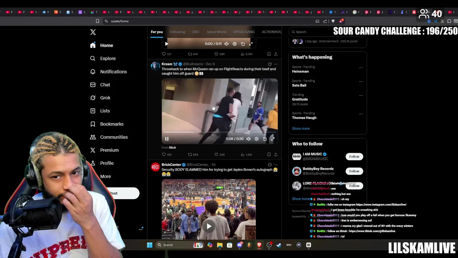Switch to the Jynxzi World tab
The height and width of the screenshot is (258, 458).
click(216, 32)
